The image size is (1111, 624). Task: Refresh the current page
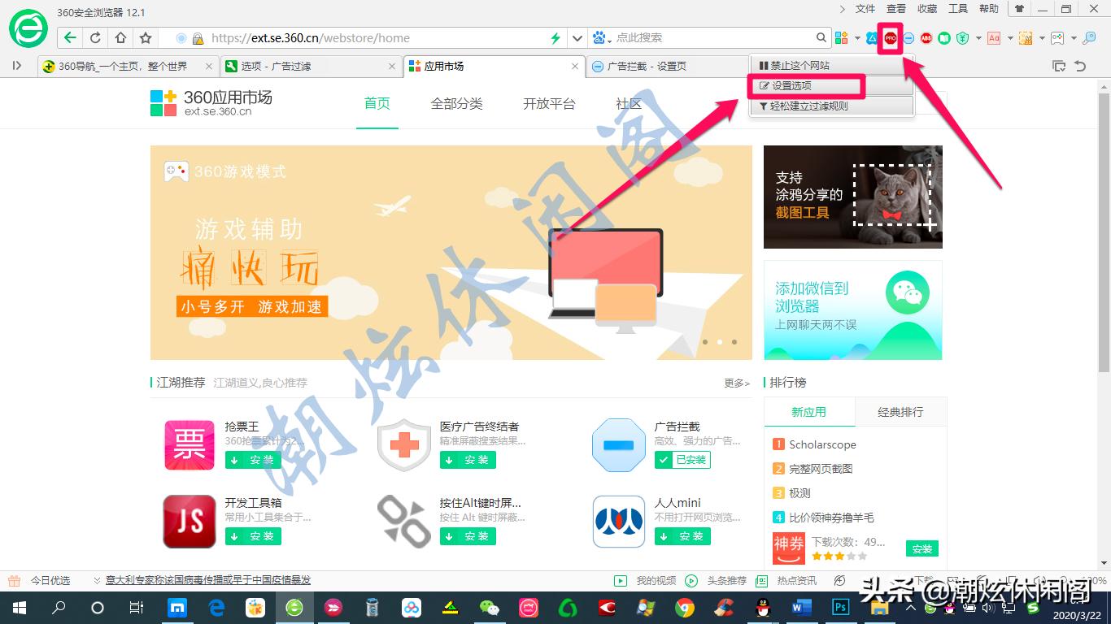[x=95, y=37]
